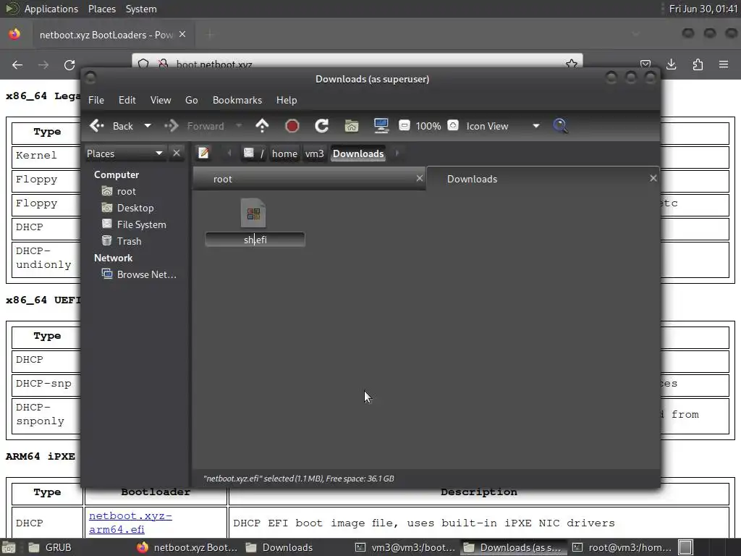This screenshot has width=741, height=556.
Task: Switch to netboot.xyz Firefox taskbar entry
Action: [188, 547]
